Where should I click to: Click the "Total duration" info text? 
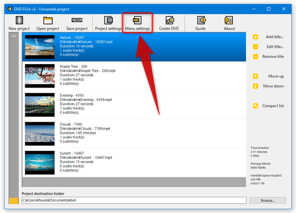pos(259,148)
